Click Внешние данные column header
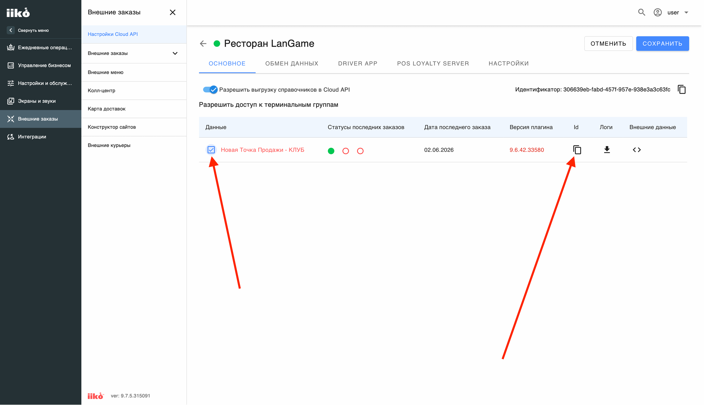This screenshot has height=405, width=704. (652, 127)
